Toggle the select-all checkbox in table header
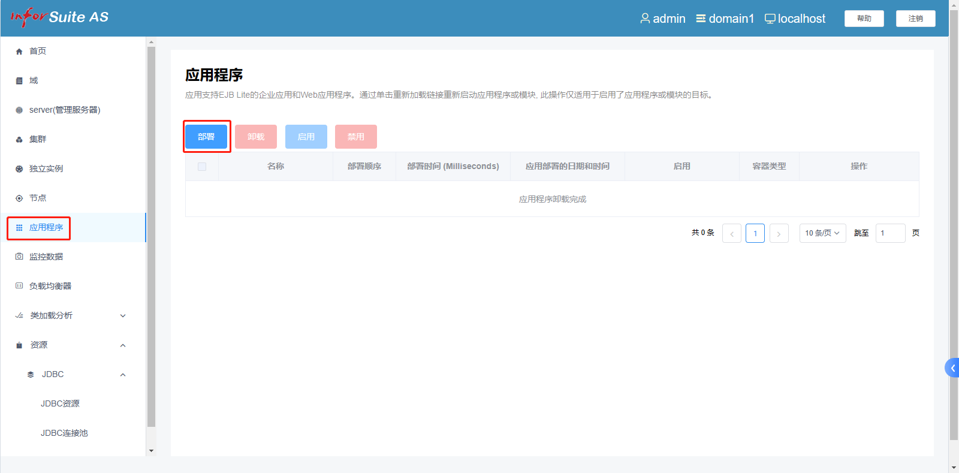959x473 pixels. pos(202,167)
